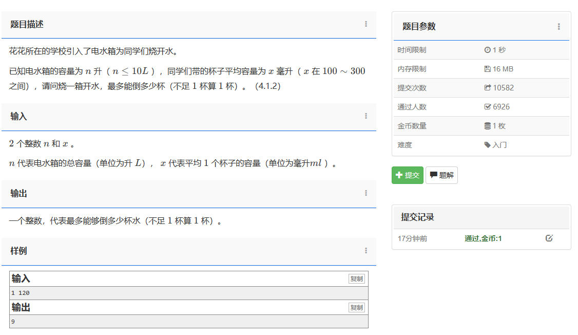The image size is (578, 335).
Task: View the passed submission via edit icon
Action: (x=549, y=238)
